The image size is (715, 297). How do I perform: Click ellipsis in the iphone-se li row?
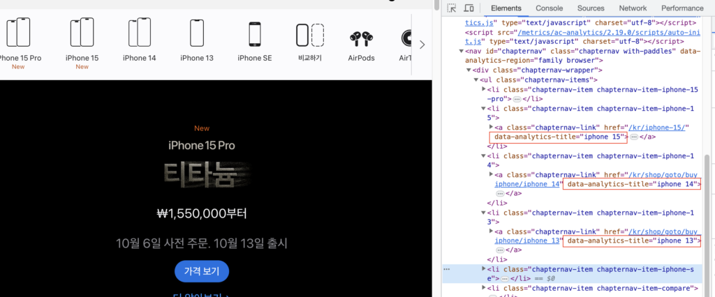[x=504, y=278]
